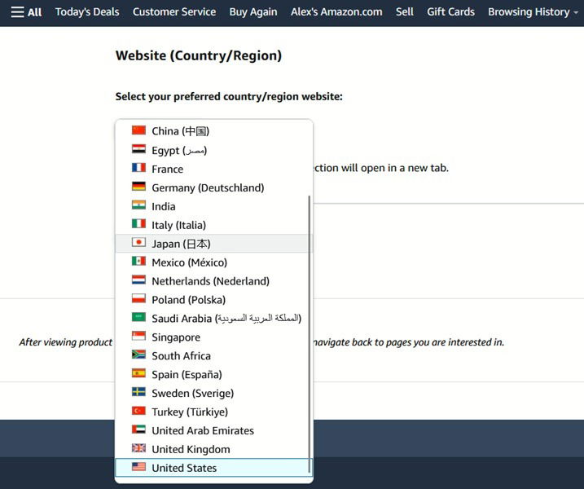The width and height of the screenshot is (584, 489).
Task: Open Alex's Amazon.com link
Action: pos(336,12)
